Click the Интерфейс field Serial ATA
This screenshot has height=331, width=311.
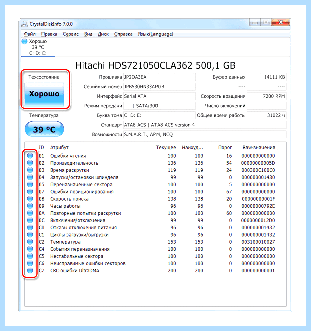[160, 96]
